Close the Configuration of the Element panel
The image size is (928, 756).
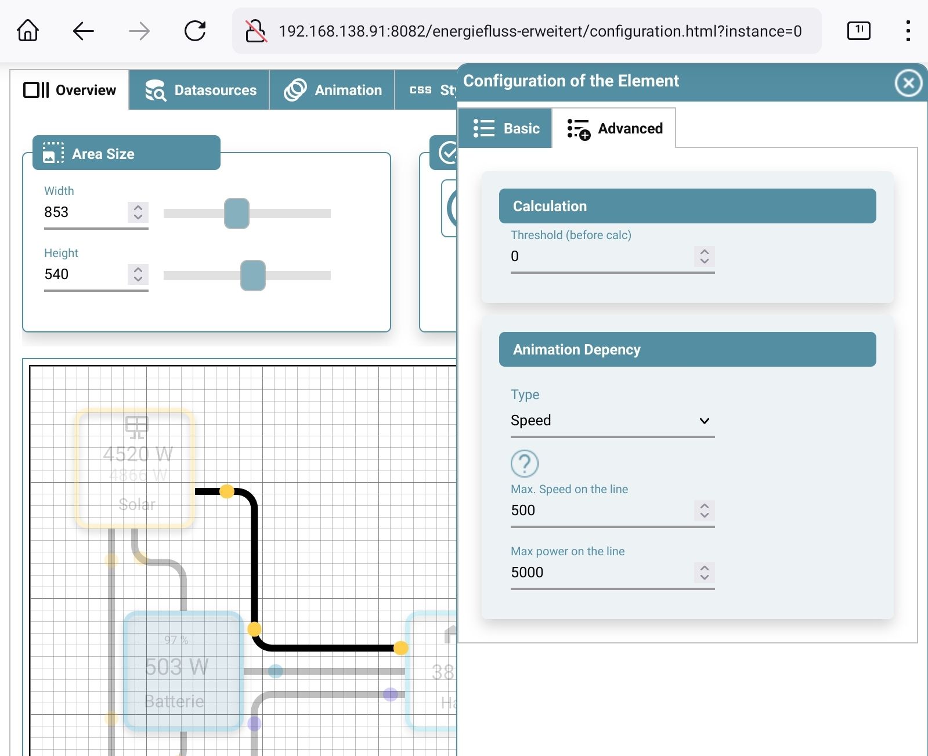coord(908,83)
